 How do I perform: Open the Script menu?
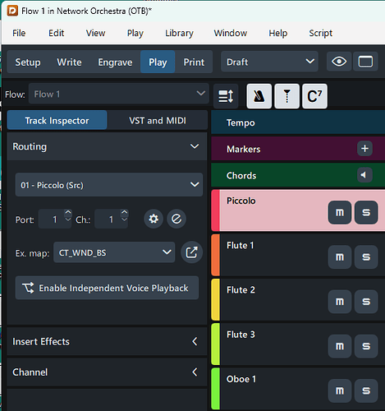[x=321, y=33]
